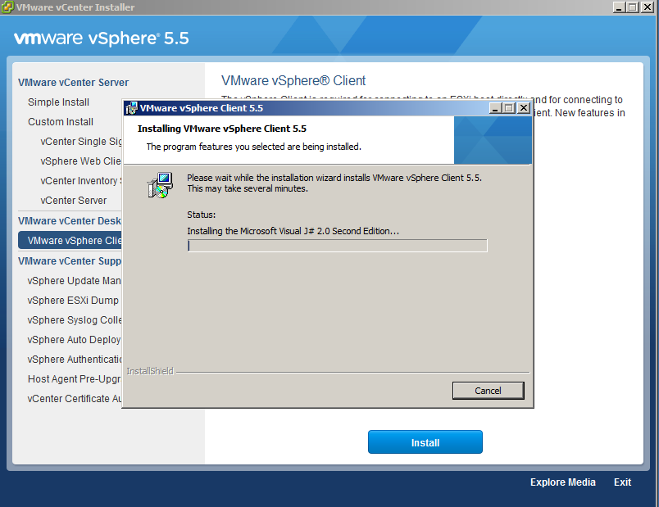Select the vCenter Server sub-item
Viewport: 659px width, 507px height.
click(74, 201)
